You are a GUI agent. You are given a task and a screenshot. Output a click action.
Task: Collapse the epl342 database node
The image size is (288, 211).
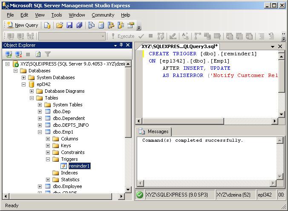(x=24, y=84)
